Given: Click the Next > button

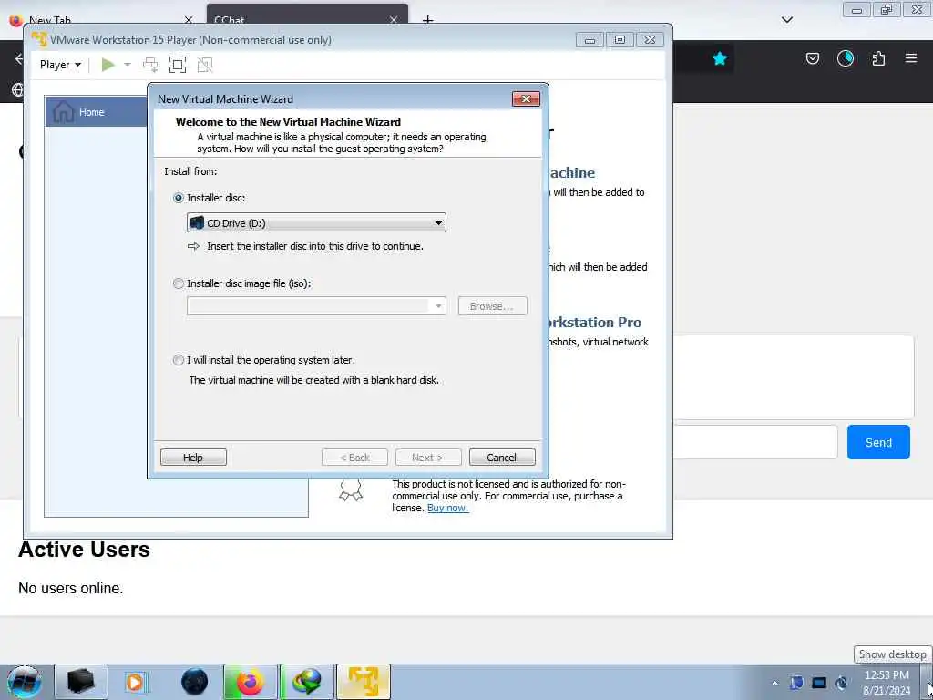Looking at the screenshot, I should point(428,458).
